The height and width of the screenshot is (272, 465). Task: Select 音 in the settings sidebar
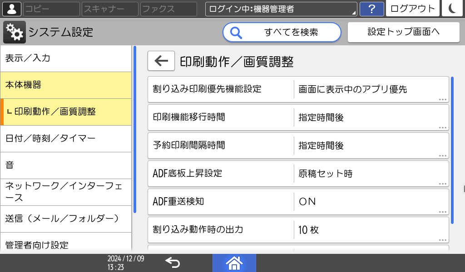(x=66, y=165)
